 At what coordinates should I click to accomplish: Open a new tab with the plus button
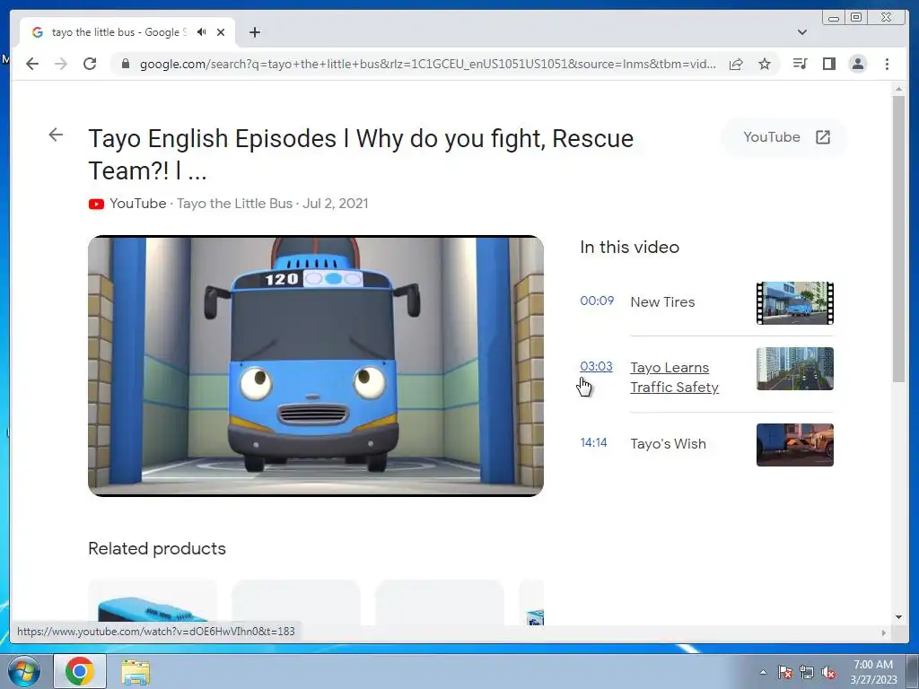pyautogui.click(x=254, y=32)
